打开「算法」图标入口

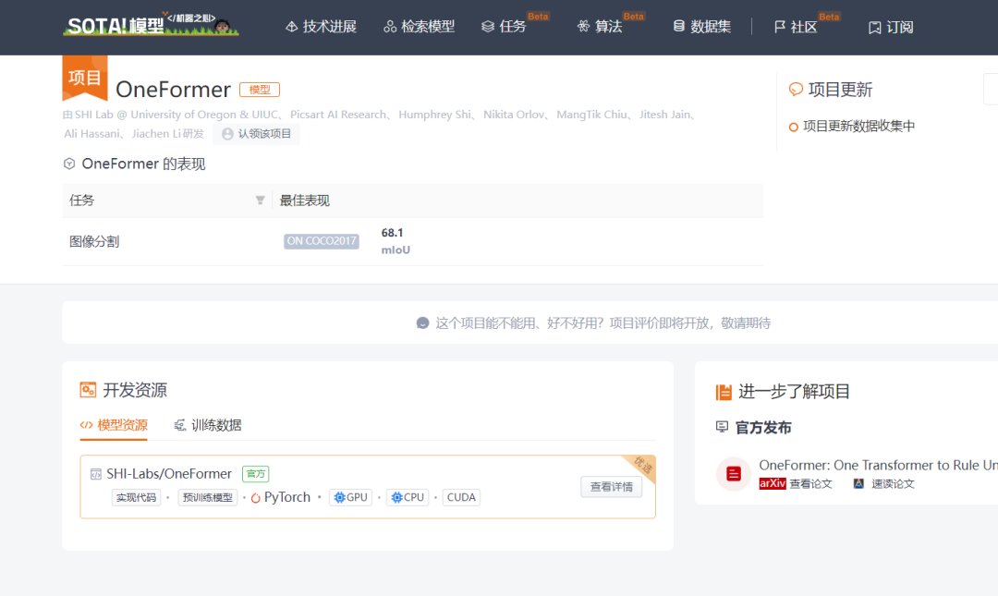click(x=584, y=27)
